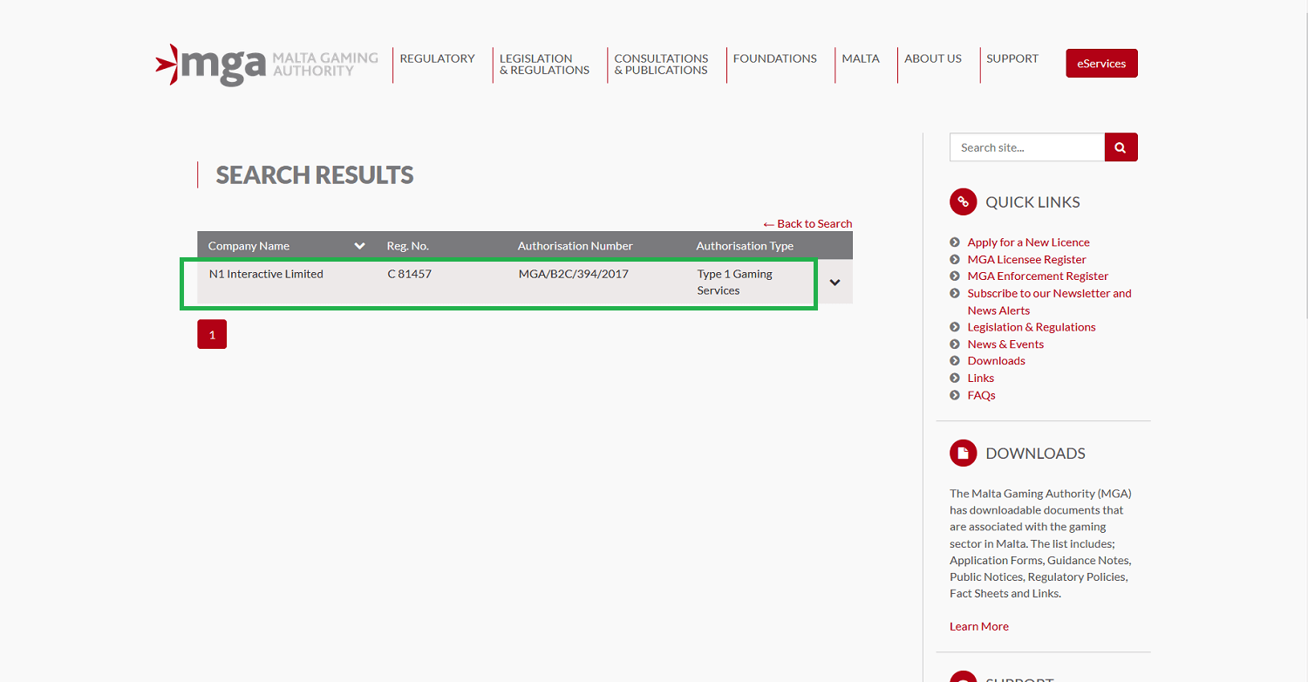Open the Malta menu
The height and width of the screenshot is (682, 1308).
click(861, 58)
